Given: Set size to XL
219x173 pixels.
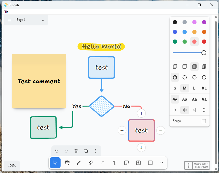Looking at the screenshot, I should pos(204,88).
